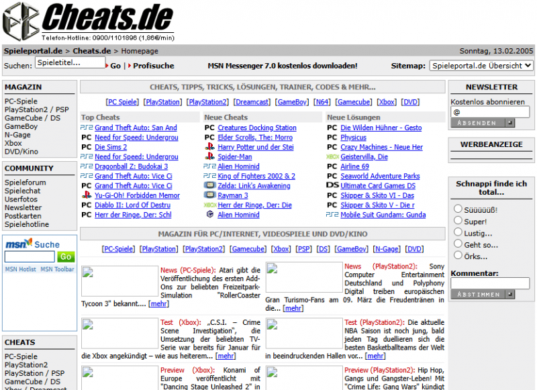Click the Profisuche search option

153,66
